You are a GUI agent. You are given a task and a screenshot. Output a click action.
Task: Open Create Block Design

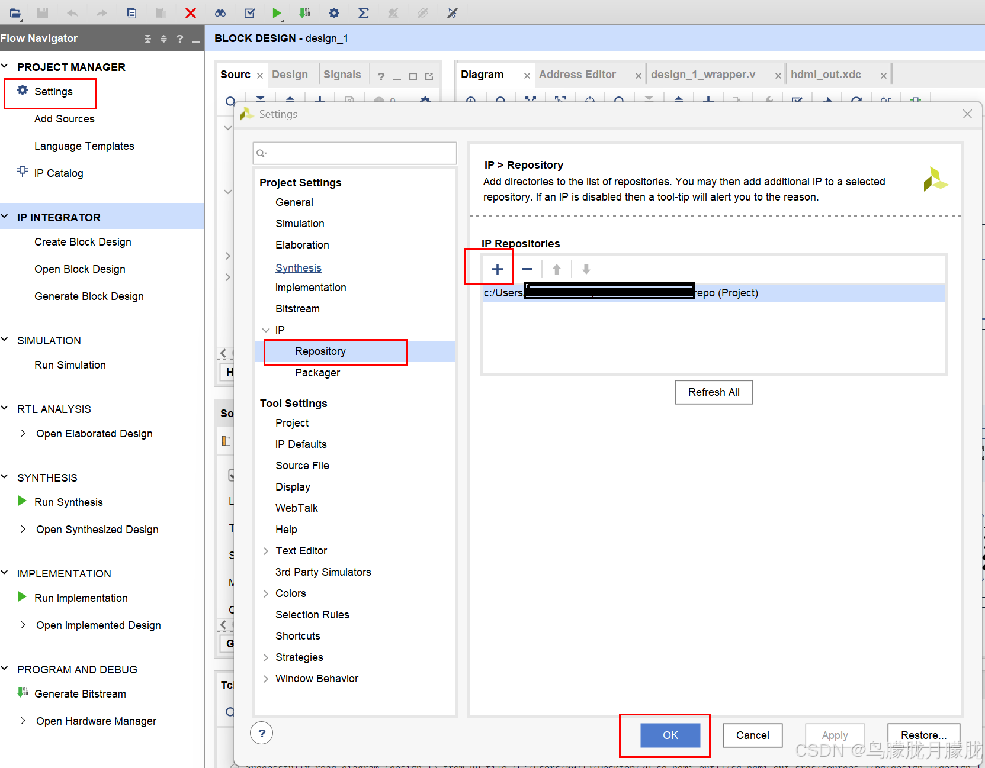83,242
